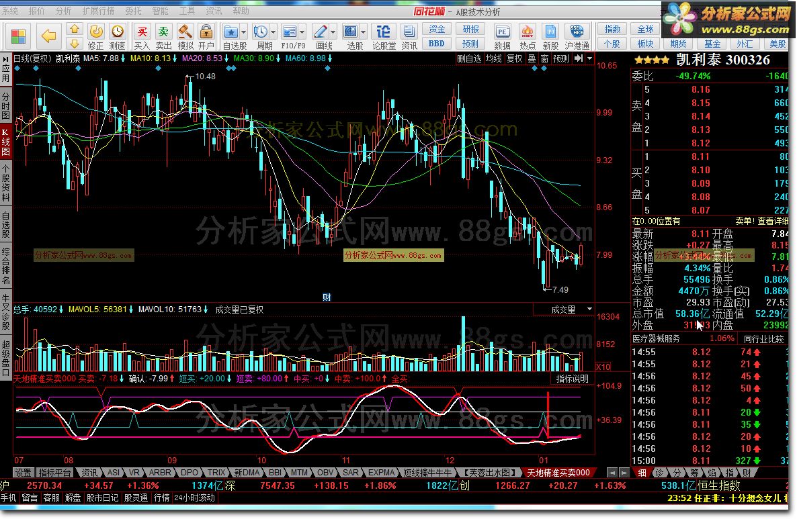This screenshot has width=797, height=519.
Task: Click the 资金 button
Action: [437, 30]
